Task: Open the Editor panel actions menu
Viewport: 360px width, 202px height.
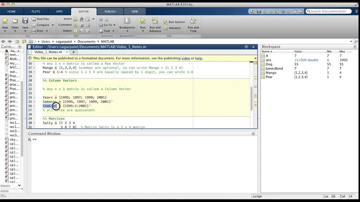Action: (x=246, y=47)
